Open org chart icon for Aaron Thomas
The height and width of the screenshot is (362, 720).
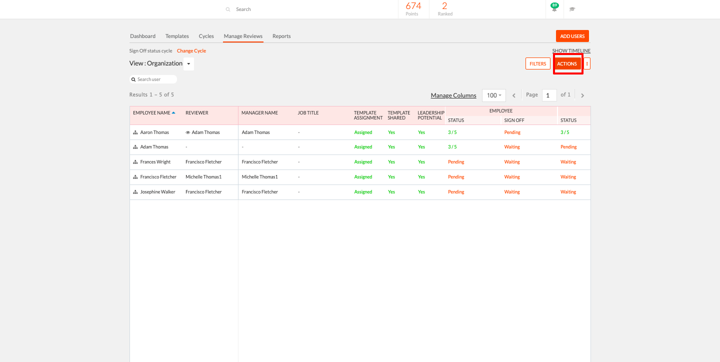coord(135,132)
